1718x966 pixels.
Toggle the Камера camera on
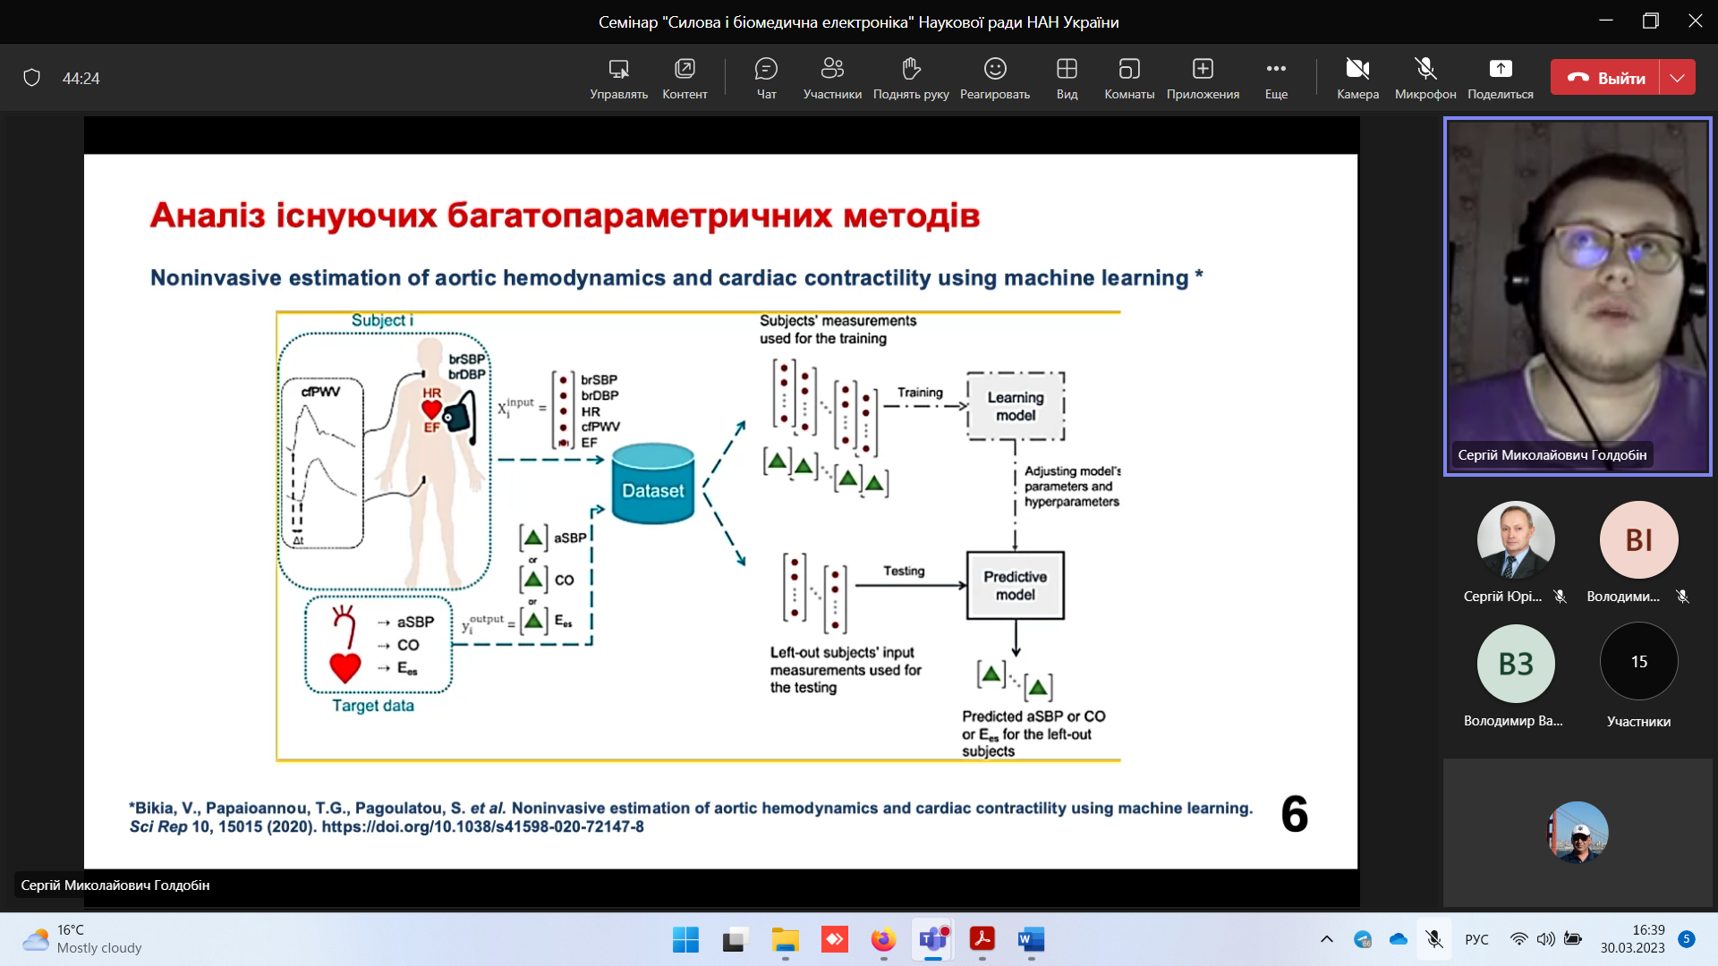click(1357, 78)
